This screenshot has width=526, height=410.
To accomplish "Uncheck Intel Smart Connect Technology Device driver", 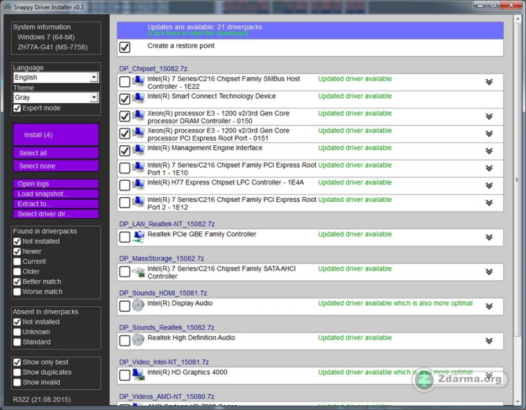I will point(125,99).
